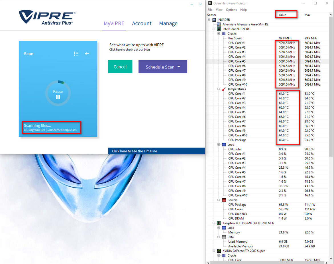Minimize the VIPRE window
334x264 pixels.
(x=192, y=5)
